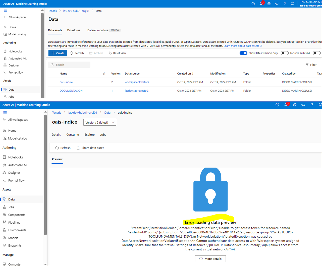Click the More details button under the error
The height and width of the screenshot is (266, 322).
[x=210, y=259]
